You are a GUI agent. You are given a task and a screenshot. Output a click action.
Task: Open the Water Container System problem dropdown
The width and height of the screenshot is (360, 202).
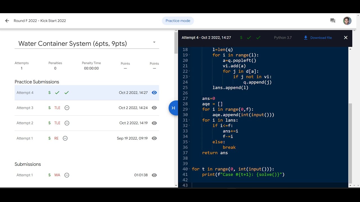tap(154, 42)
